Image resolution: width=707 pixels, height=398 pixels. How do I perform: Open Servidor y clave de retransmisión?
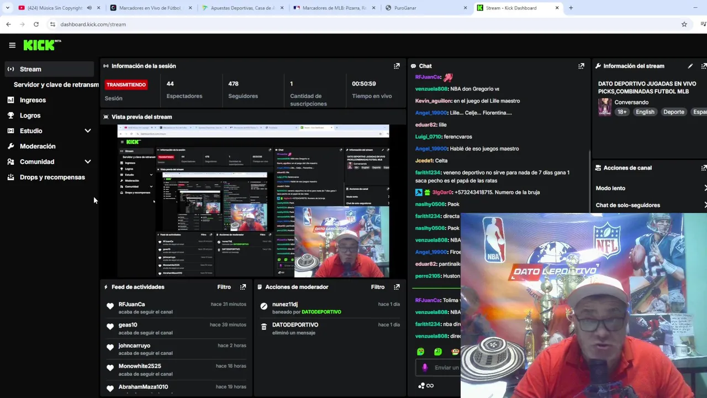pos(56,85)
